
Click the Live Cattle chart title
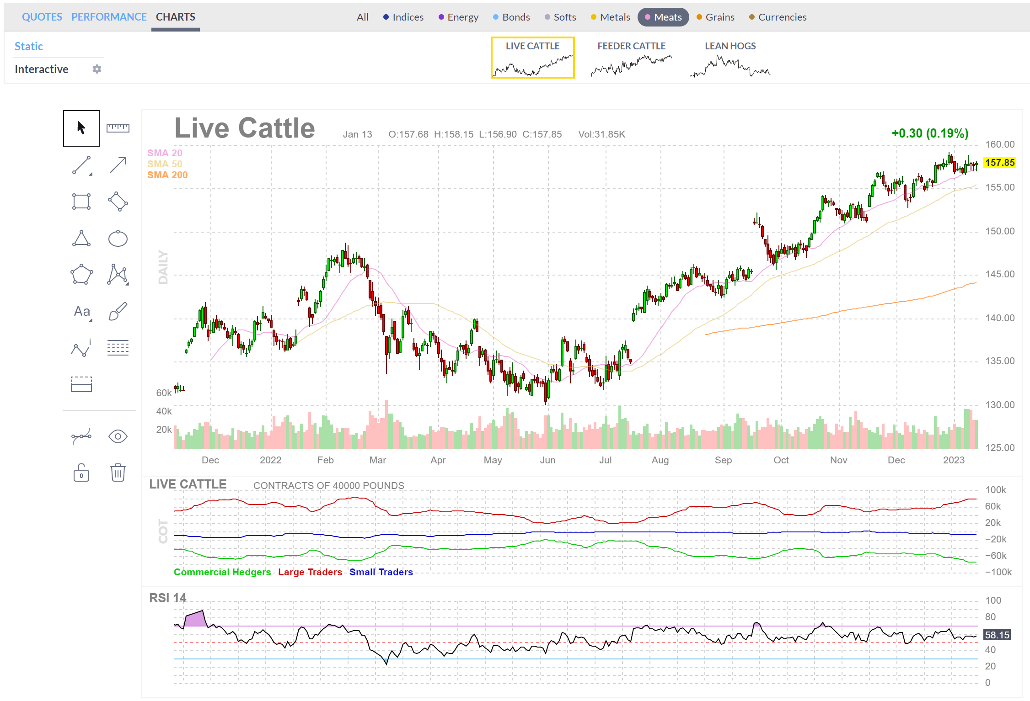coord(245,128)
